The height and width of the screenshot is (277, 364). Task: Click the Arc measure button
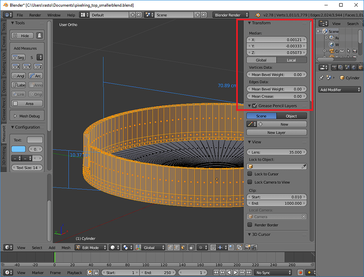click(x=36, y=76)
